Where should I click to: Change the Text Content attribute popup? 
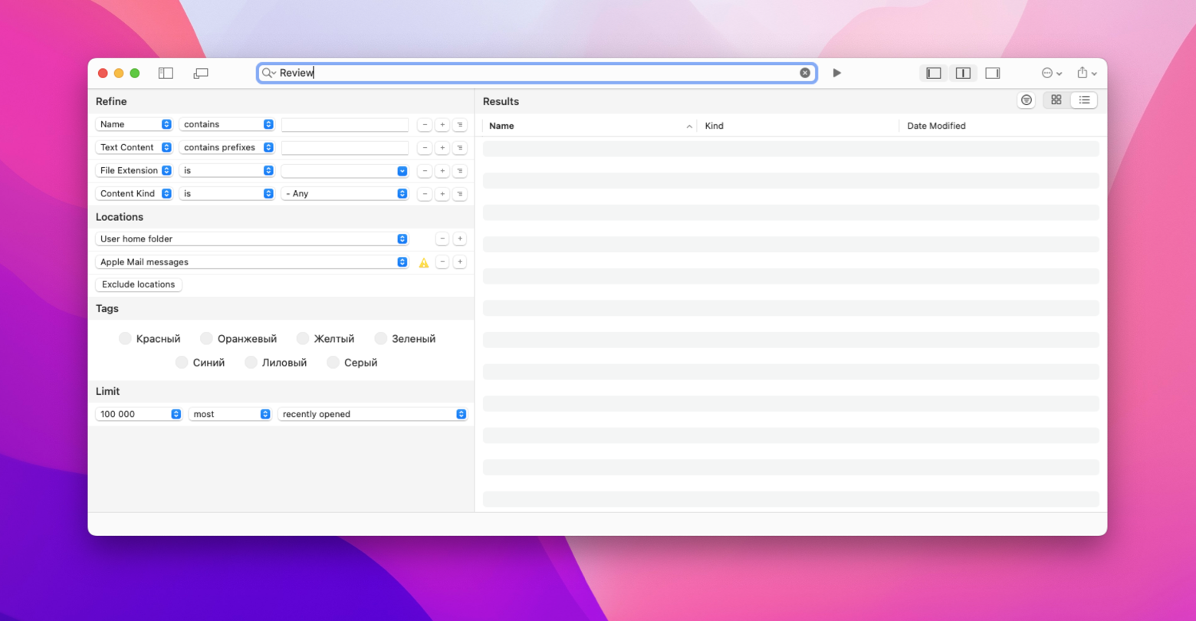(x=134, y=147)
